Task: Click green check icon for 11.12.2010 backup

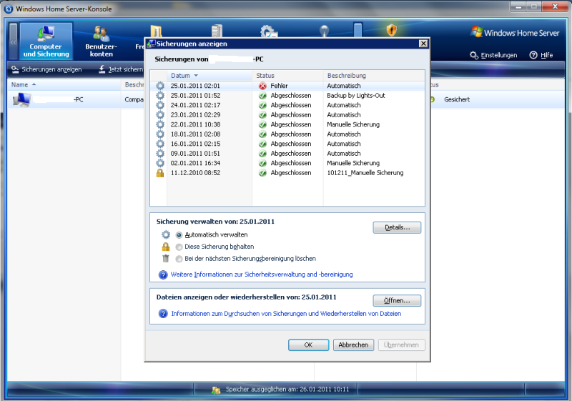Action: [x=262, y=173]
